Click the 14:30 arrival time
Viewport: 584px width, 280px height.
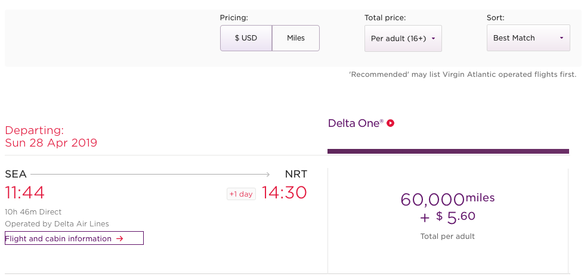(x=284, y=193)
